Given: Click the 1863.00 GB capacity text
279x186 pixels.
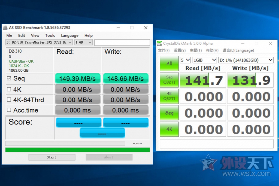Looking at the screenshot, I should [19, 71].
